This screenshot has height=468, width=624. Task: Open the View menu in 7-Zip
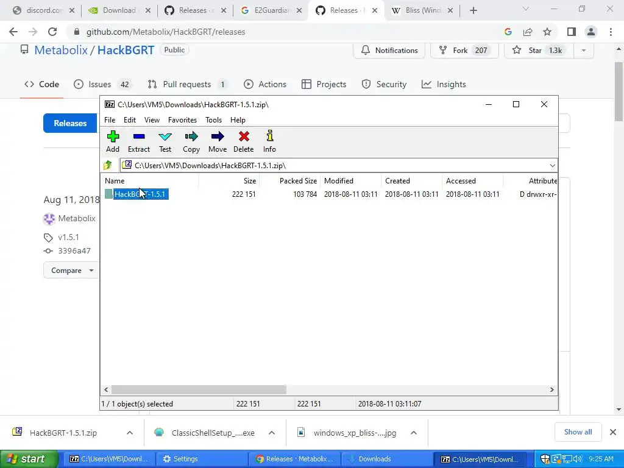pos(152,120)
